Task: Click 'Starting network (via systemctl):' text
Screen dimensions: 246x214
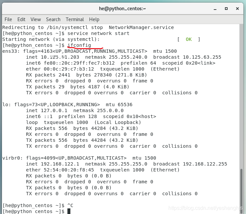Action: (x=51, y=39)
